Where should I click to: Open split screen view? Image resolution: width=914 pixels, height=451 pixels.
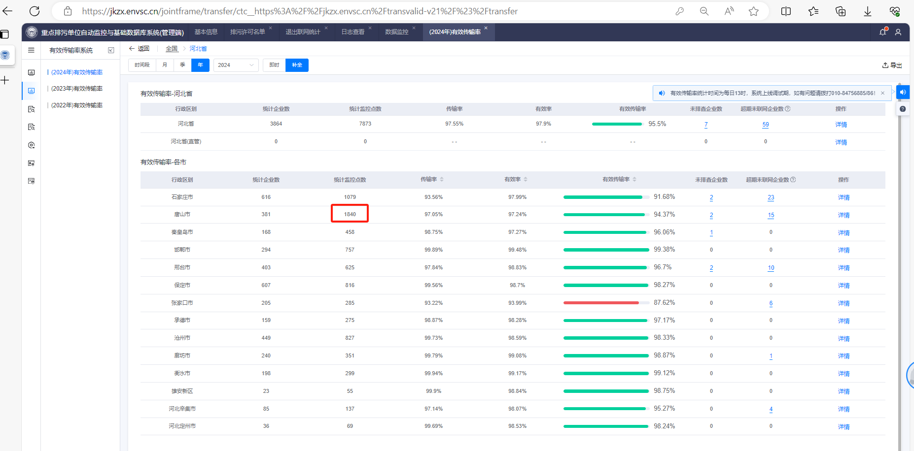(786, 11)
